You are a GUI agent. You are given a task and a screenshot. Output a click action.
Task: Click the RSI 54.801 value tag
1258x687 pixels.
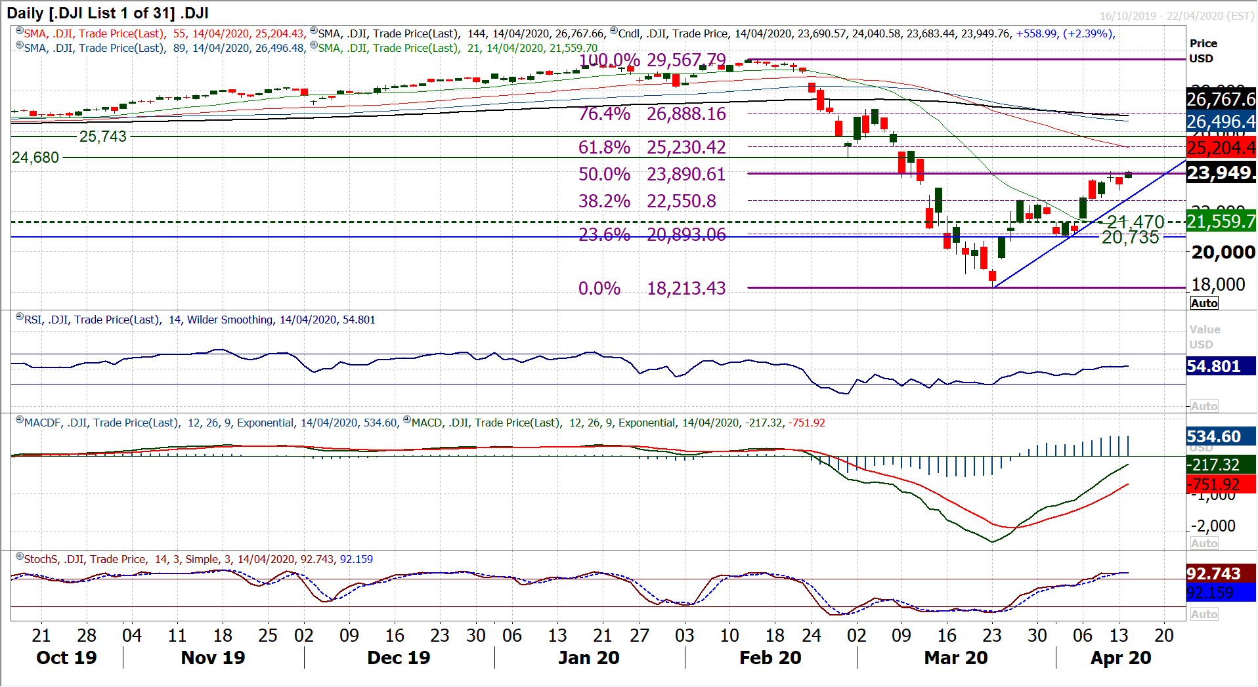point(1221,366)
